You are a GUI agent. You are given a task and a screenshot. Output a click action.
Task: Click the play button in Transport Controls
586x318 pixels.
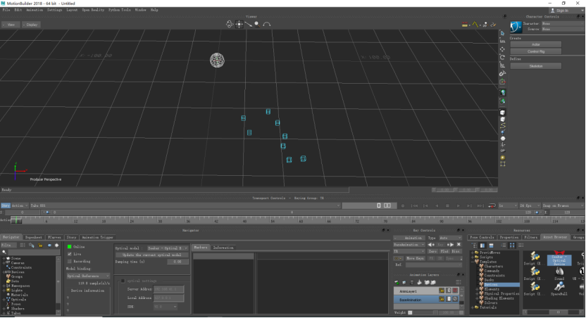(x=459, y=205)
